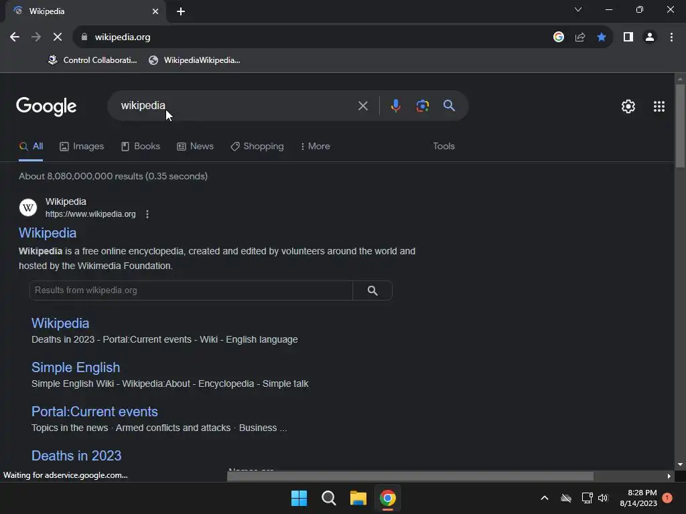Open the taskbar clock and date

[x=638, y=498]
